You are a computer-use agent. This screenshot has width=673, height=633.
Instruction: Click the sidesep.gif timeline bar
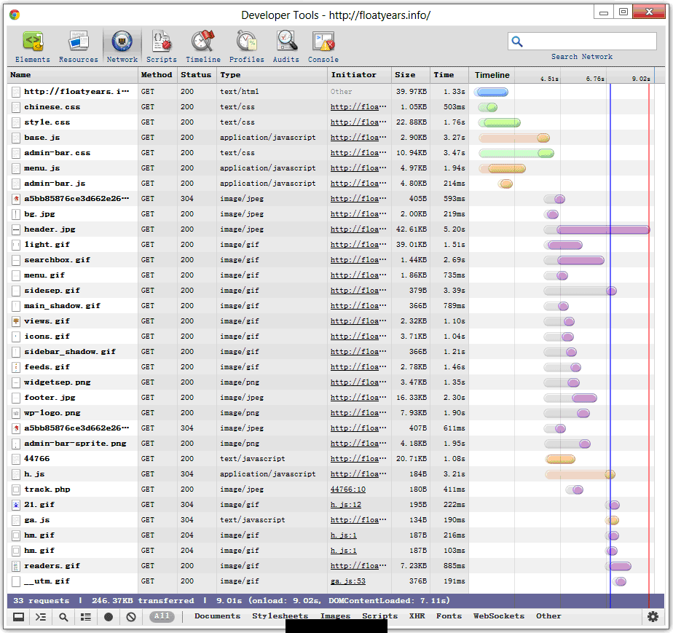coord(580,291)
